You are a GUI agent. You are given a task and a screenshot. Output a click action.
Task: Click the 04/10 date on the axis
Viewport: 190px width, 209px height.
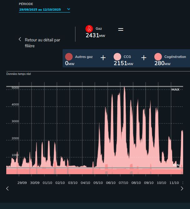[85, 183]
